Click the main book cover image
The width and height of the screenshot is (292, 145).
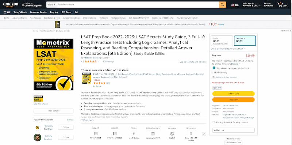pos(53,64)
